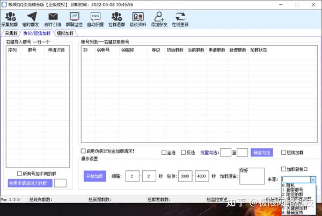Open the 群聊监控 monitor tool
The height and width of the screenshot is (216, 322).
click(75, 19)
